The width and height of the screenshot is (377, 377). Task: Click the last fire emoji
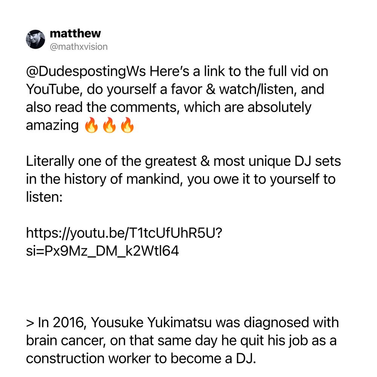click(x=127, y=125)
